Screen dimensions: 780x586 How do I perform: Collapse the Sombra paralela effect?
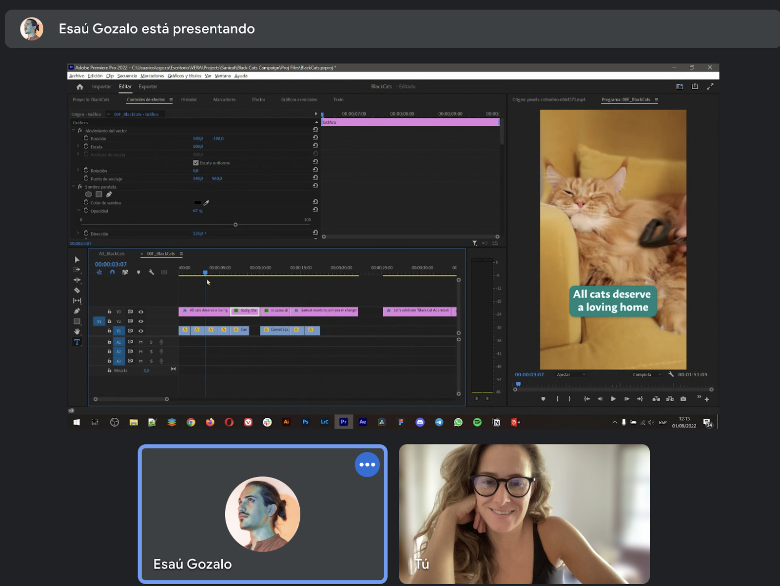[x=74, y=186]
